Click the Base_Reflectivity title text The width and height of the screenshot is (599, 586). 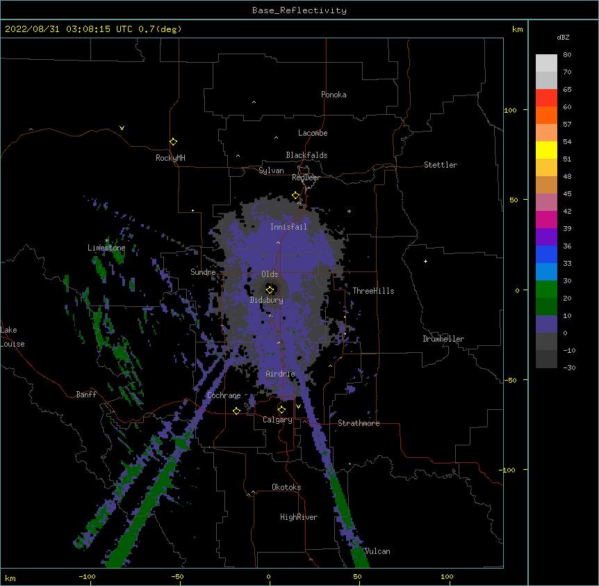299,10
